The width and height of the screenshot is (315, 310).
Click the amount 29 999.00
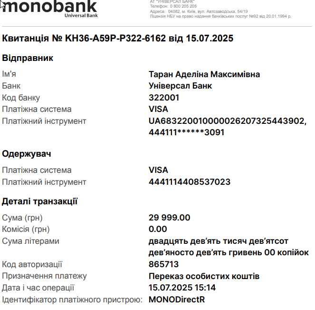(169, 218)
